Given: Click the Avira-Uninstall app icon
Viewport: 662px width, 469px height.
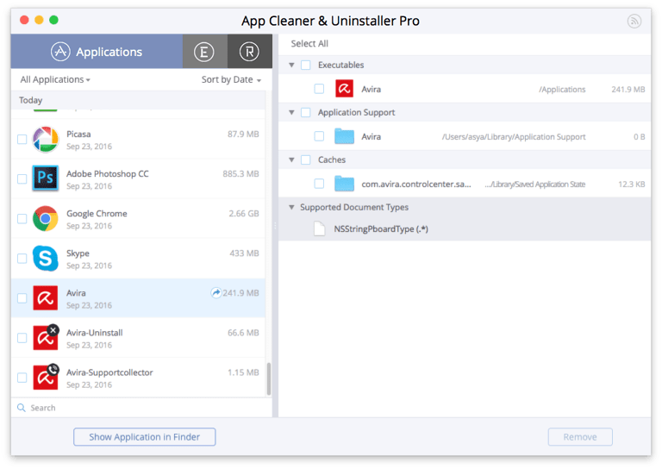Looking at the screenshot, I should pyautogui.click(x=46, y=337).
